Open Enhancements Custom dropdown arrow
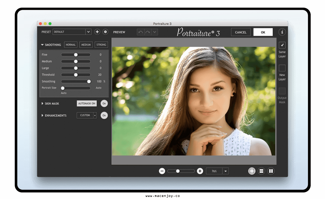This screenshot has width=325, height=199. pyautogui.click(x=95, y=115)
